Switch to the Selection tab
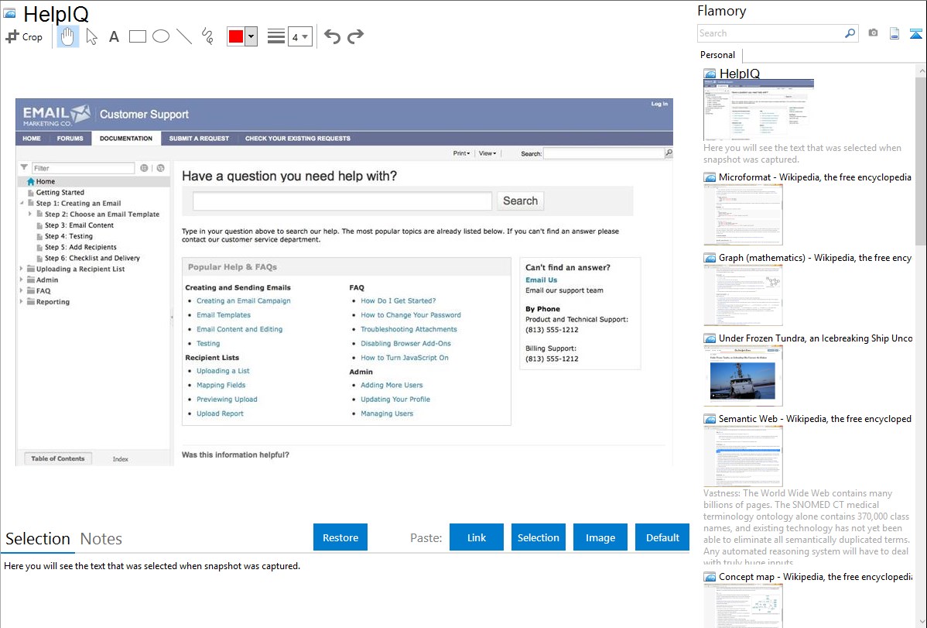This screenshot has height=628, width=927. (38, 539)
